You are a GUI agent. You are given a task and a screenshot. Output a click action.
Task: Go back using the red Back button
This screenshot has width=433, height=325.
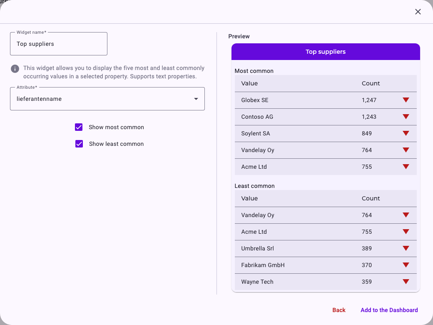pos(339,310)
